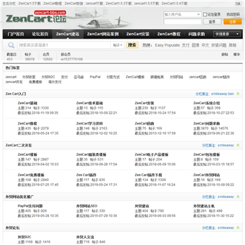Open ZenCart教程 in the black navigation bar
The width and height of the screenshot is (245, 245).
(169, 34)
